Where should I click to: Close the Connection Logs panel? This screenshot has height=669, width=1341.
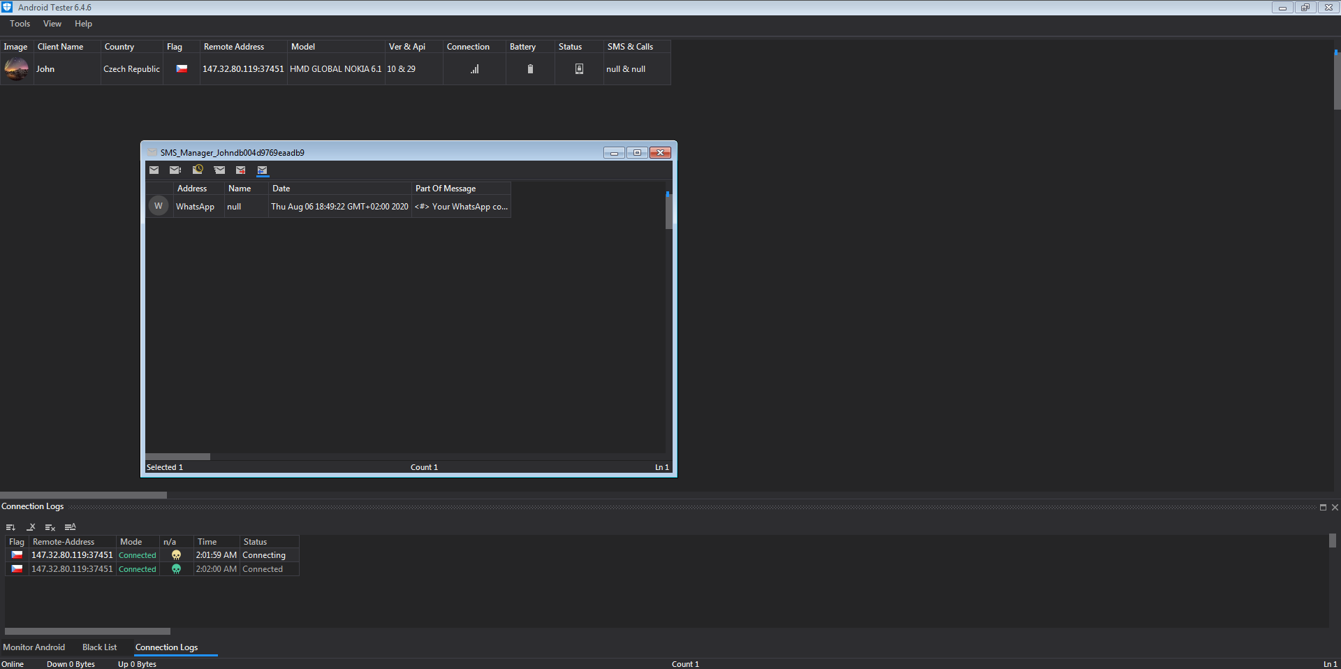tap(1335, 508)
